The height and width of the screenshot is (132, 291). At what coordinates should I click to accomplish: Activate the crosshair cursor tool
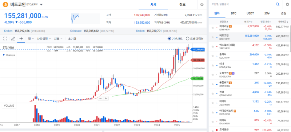point(21,39)
